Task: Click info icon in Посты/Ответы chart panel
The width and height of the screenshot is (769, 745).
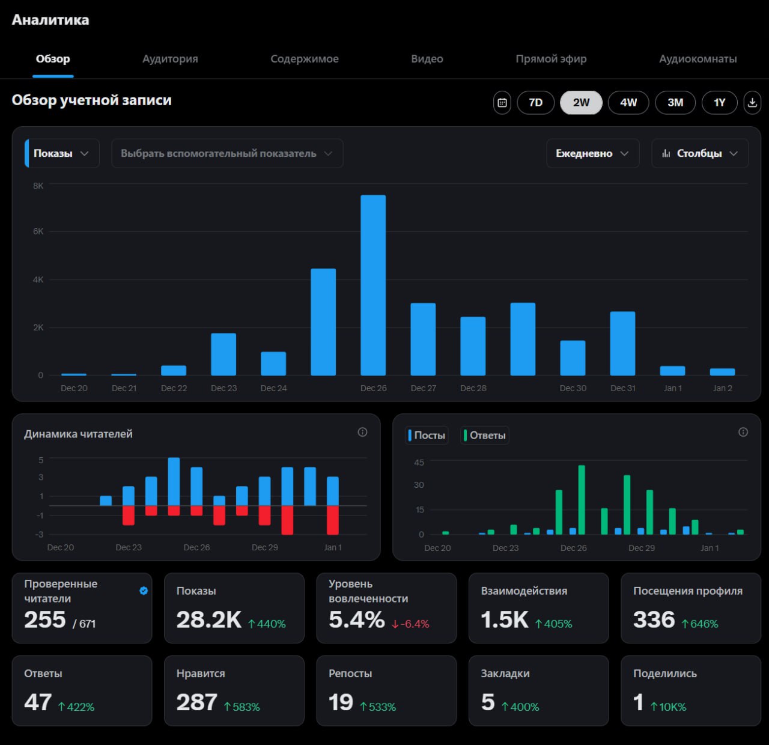Action: click(743, 432)
